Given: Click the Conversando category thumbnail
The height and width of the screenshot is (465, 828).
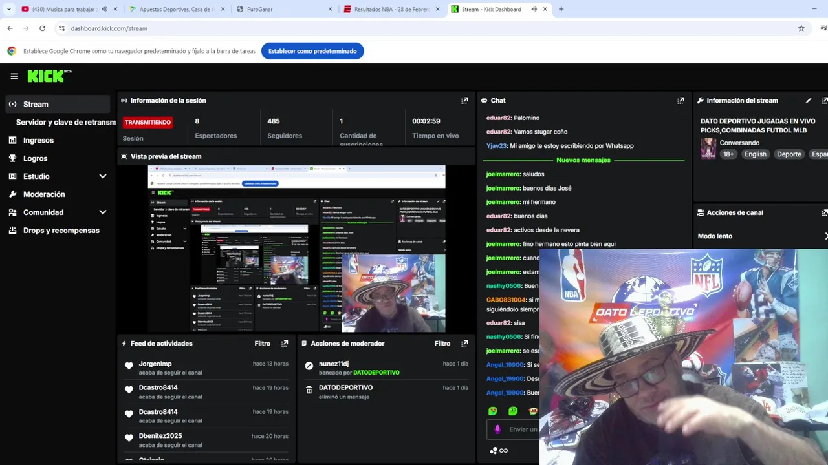Looking at the screenshot, I should coord(708,149).
